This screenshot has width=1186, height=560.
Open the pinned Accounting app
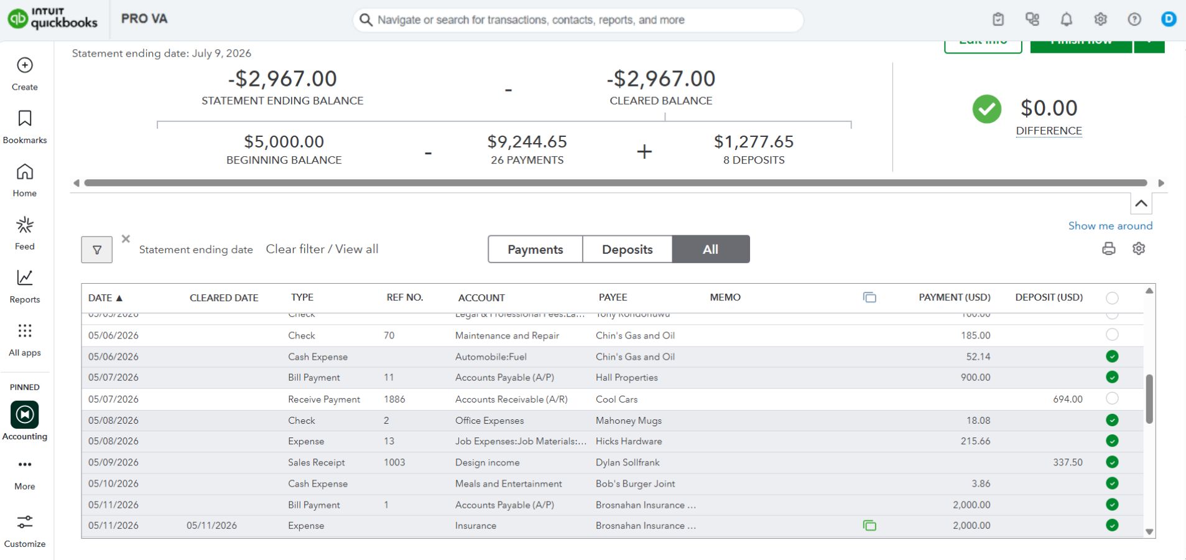(x=25, y=421)
